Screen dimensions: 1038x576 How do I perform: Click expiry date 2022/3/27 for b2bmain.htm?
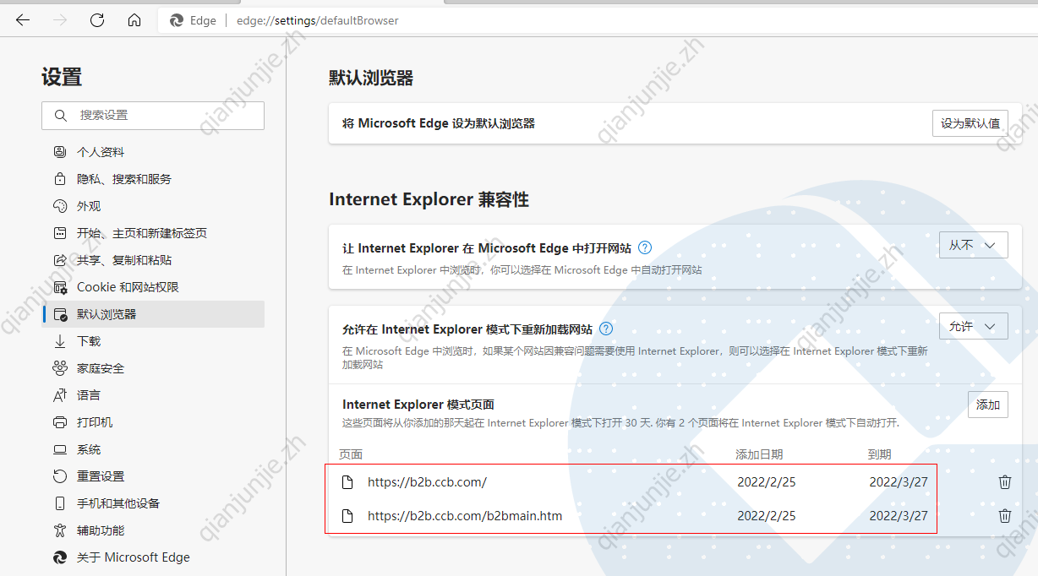[x=899, y=516]
